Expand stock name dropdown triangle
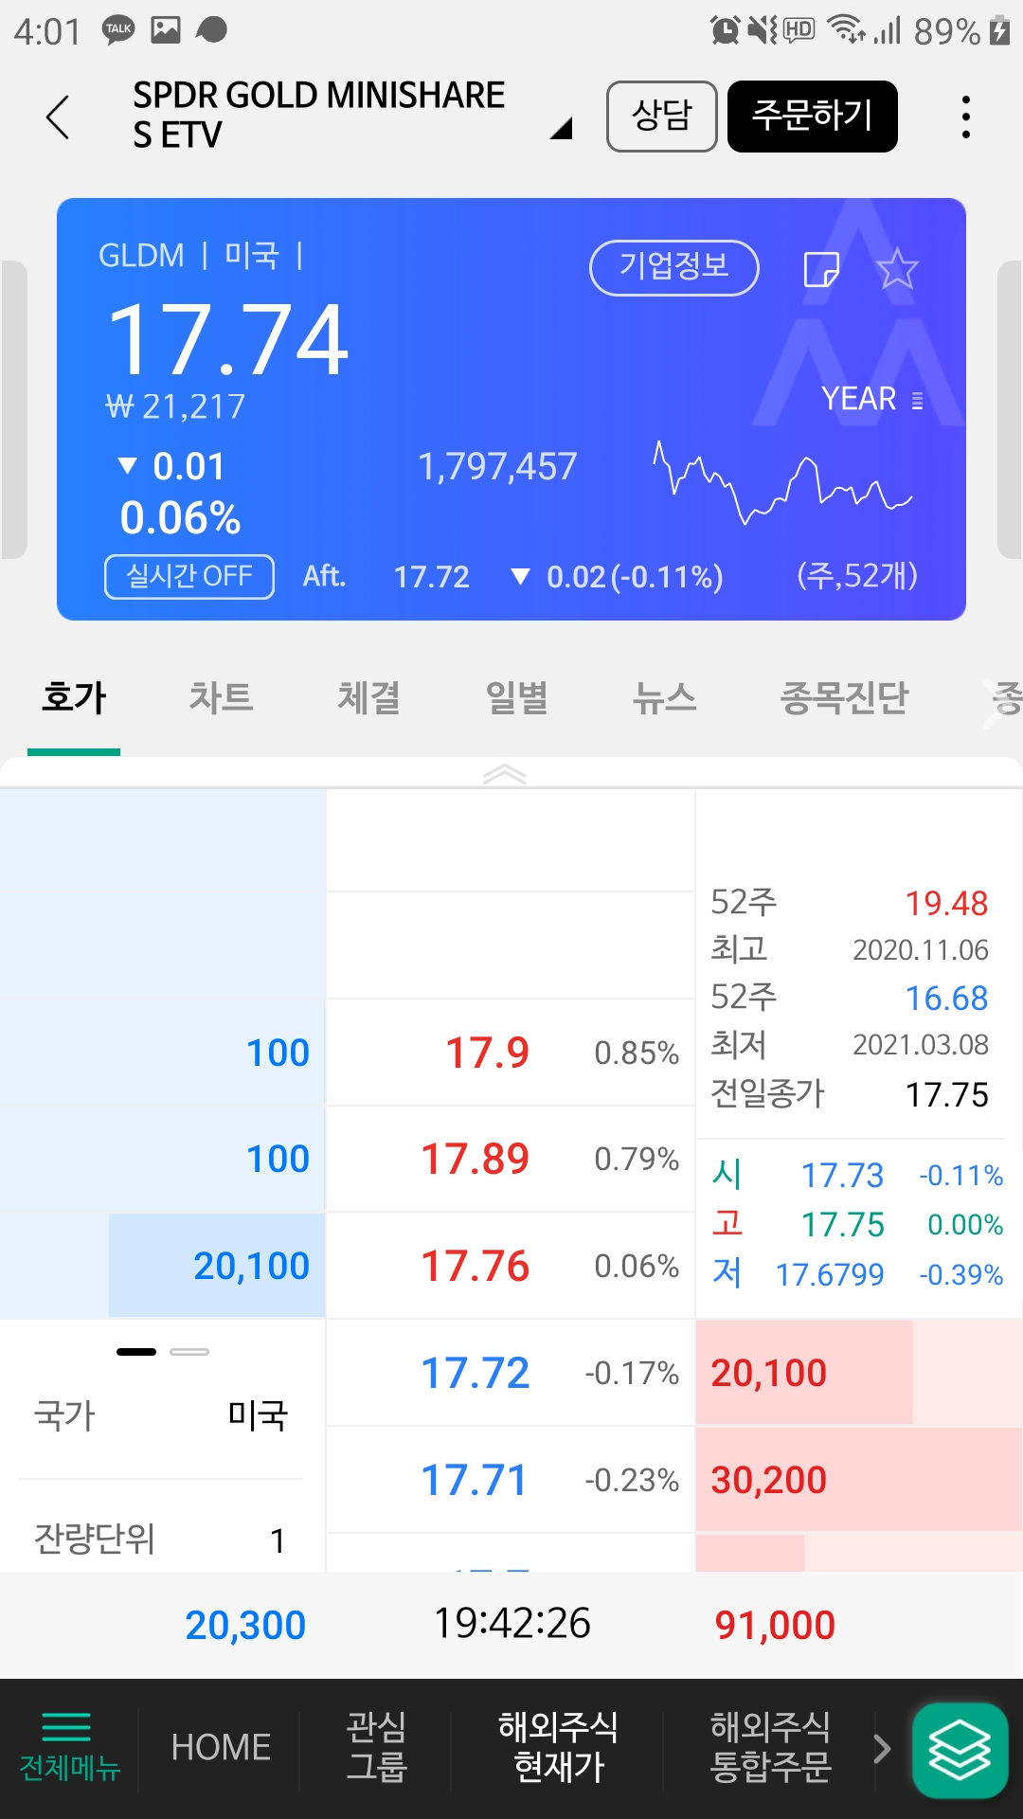Screen dimensions: 1023x1819 (x=561, y=128)
